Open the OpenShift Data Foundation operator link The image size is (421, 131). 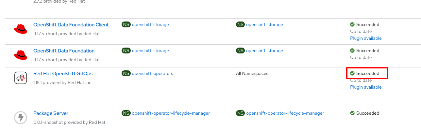point(64,51)
